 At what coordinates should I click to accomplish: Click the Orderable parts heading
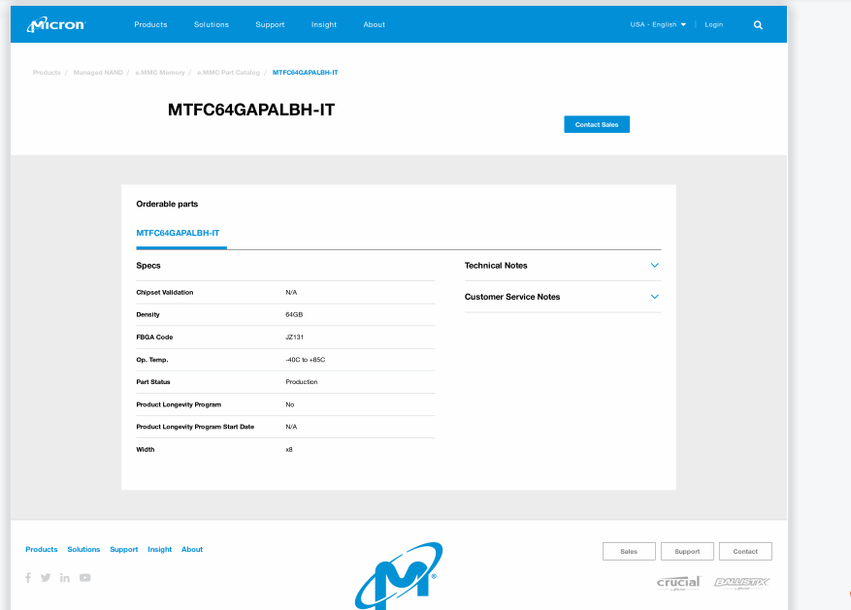point(167,204)
